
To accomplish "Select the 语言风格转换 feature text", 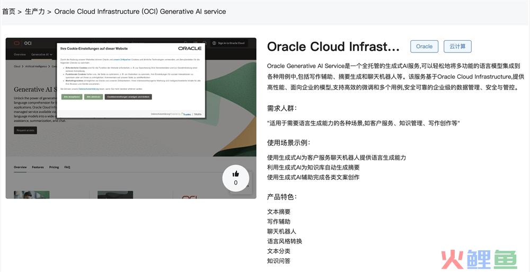I will click(x=285, y=241).
